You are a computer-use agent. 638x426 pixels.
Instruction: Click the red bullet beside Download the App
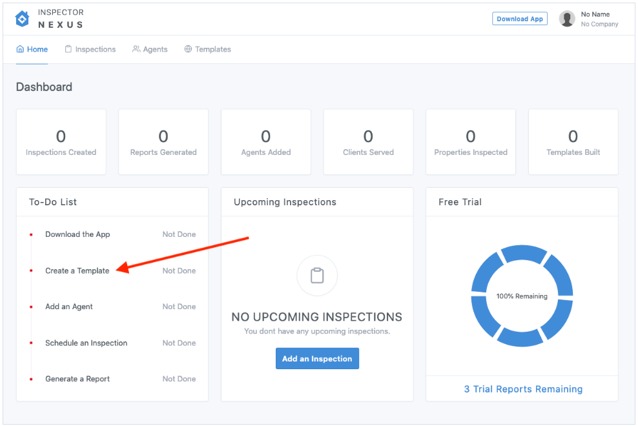[31, 234]
